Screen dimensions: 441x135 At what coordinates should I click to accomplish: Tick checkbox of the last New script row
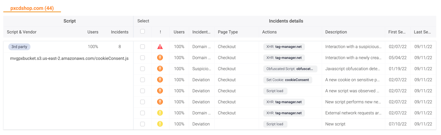pos(142,124)
